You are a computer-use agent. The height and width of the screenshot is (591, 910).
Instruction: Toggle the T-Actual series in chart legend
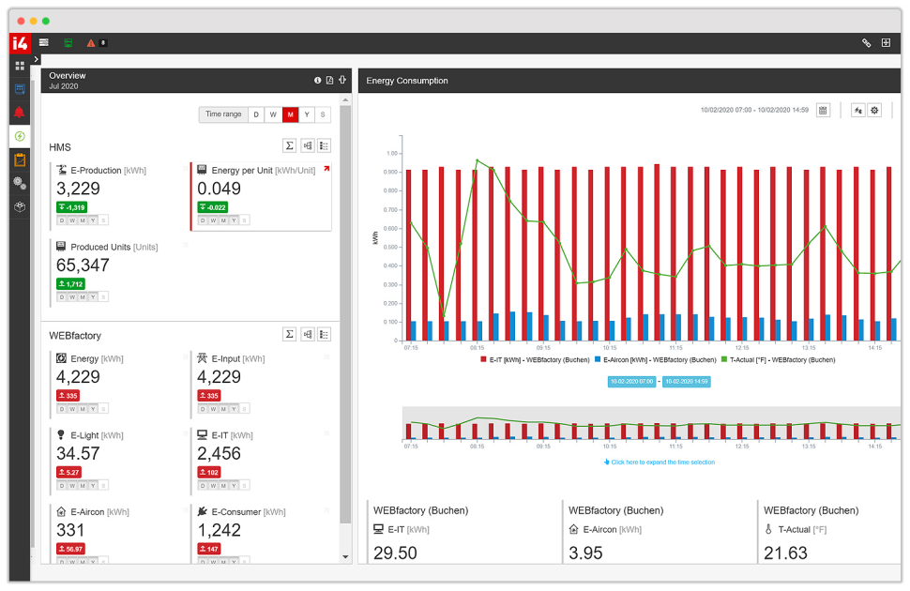pos(778,360)
